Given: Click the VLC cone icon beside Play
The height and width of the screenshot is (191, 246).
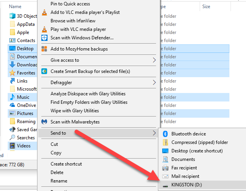Looking at the screenshot, I should [44, 29].
